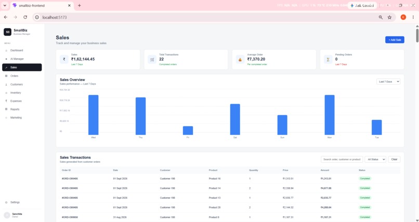Open the Inventory section
Viewport: 419px width, 222px height.
pyautogui.click(x=16, y=93)
